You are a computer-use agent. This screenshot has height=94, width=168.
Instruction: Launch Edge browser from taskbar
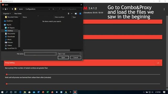pos(20,92)
